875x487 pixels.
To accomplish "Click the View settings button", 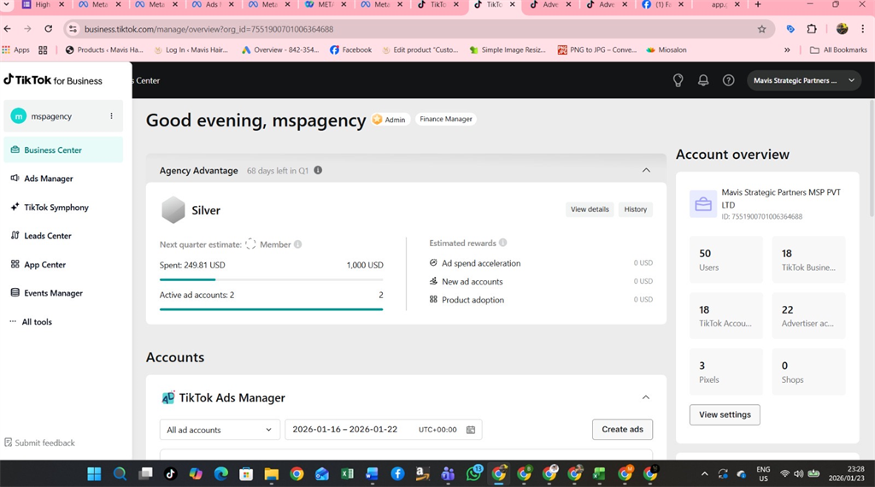I will click(725, 414).
